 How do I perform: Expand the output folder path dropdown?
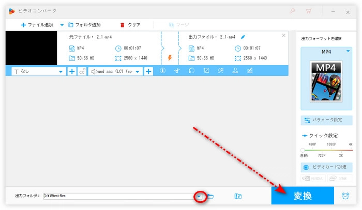[x=200, y=196]
